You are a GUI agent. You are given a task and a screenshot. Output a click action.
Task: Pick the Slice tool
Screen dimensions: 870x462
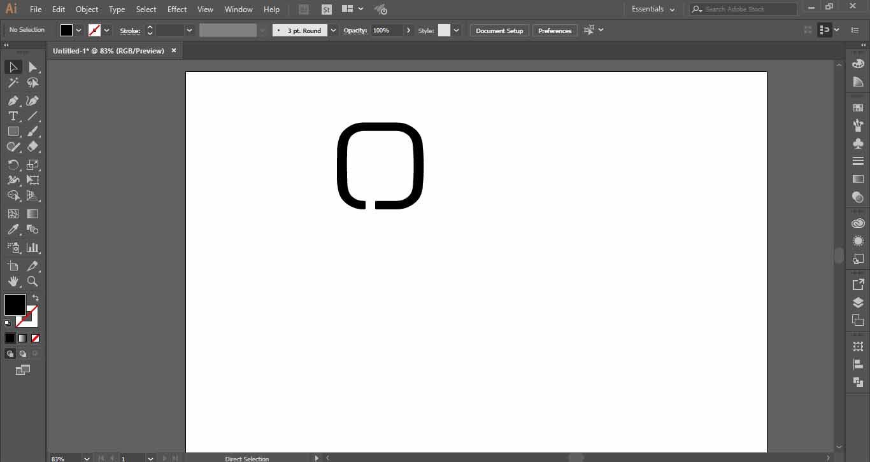pyautogui.click(x=32, y=265)
